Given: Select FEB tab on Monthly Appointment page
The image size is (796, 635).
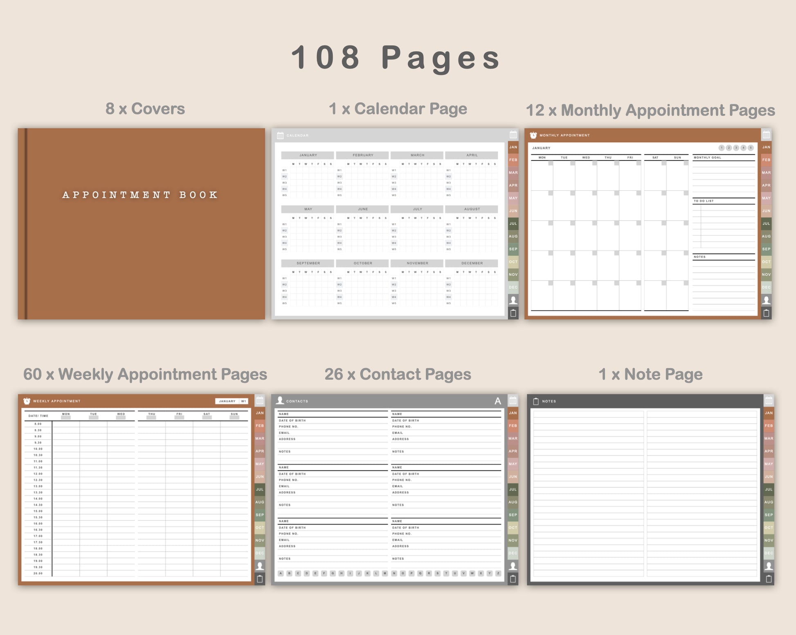Looking at the screenshot, I should [x=766, y=160].
